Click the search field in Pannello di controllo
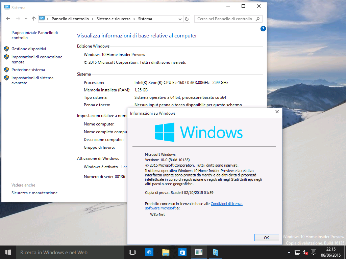This screenshot has height=259, width=346. point(228,19)
